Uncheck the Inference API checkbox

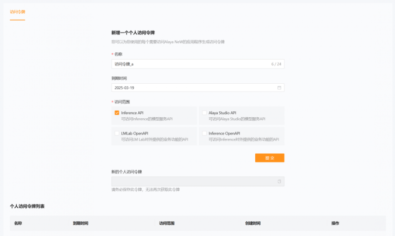tap(117, 113)
